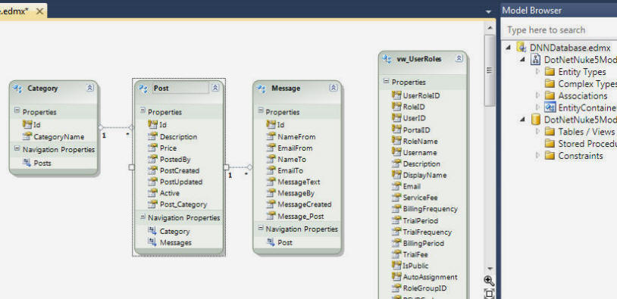Click the Entity Types folder icon
The width and height of the screenshot is (617, 299).
[x=550, y=72]
